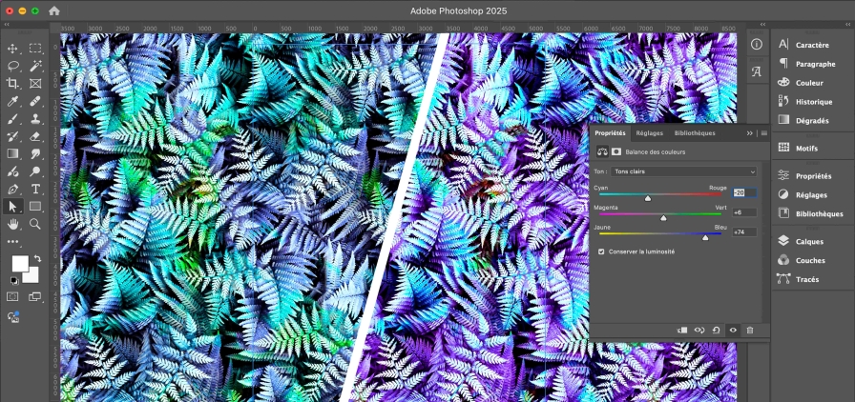
Task: Click the Magenta–Vert slider handle
Action: pos(663,218)
